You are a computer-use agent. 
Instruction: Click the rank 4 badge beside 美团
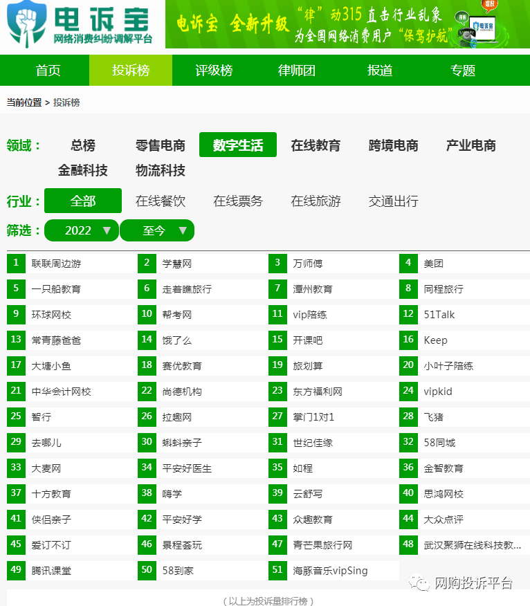pyautogui.click(x=408, y=264)
